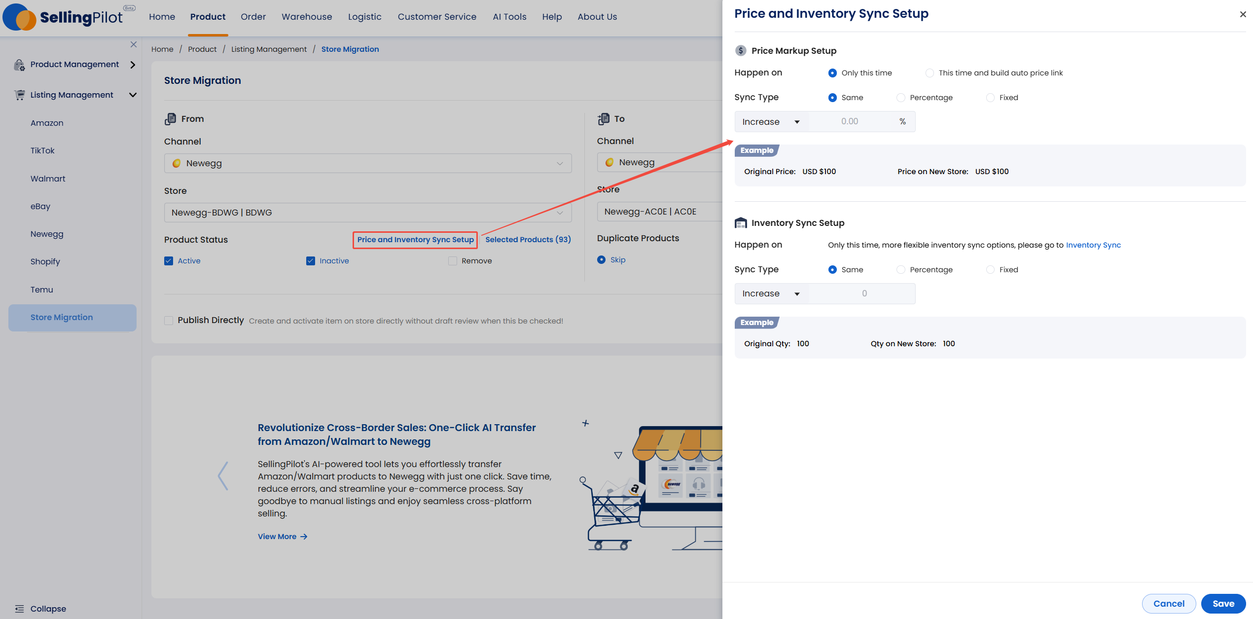Select This time and build auto price link
The height and width of the screenshot is (619, 1253).
pos(929,73)
